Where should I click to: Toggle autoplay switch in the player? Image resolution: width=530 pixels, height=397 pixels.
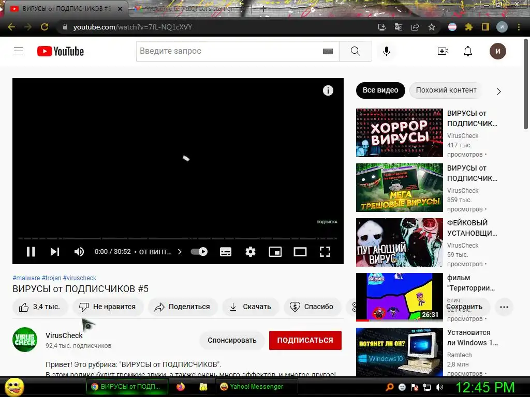coord(199,252)
